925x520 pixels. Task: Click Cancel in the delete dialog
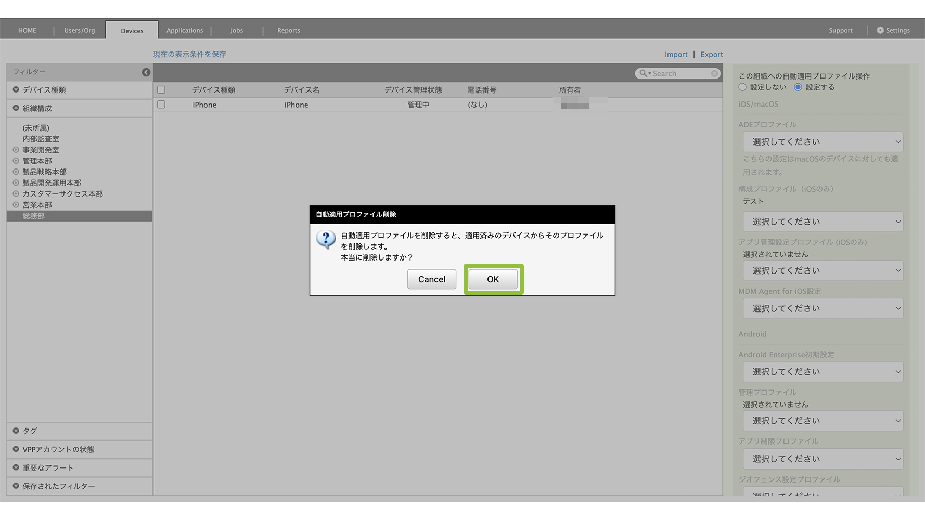[431, 279]
